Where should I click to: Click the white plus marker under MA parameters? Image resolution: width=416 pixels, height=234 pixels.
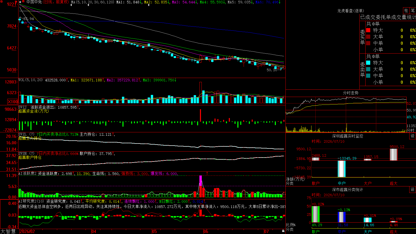pos(71,5)
